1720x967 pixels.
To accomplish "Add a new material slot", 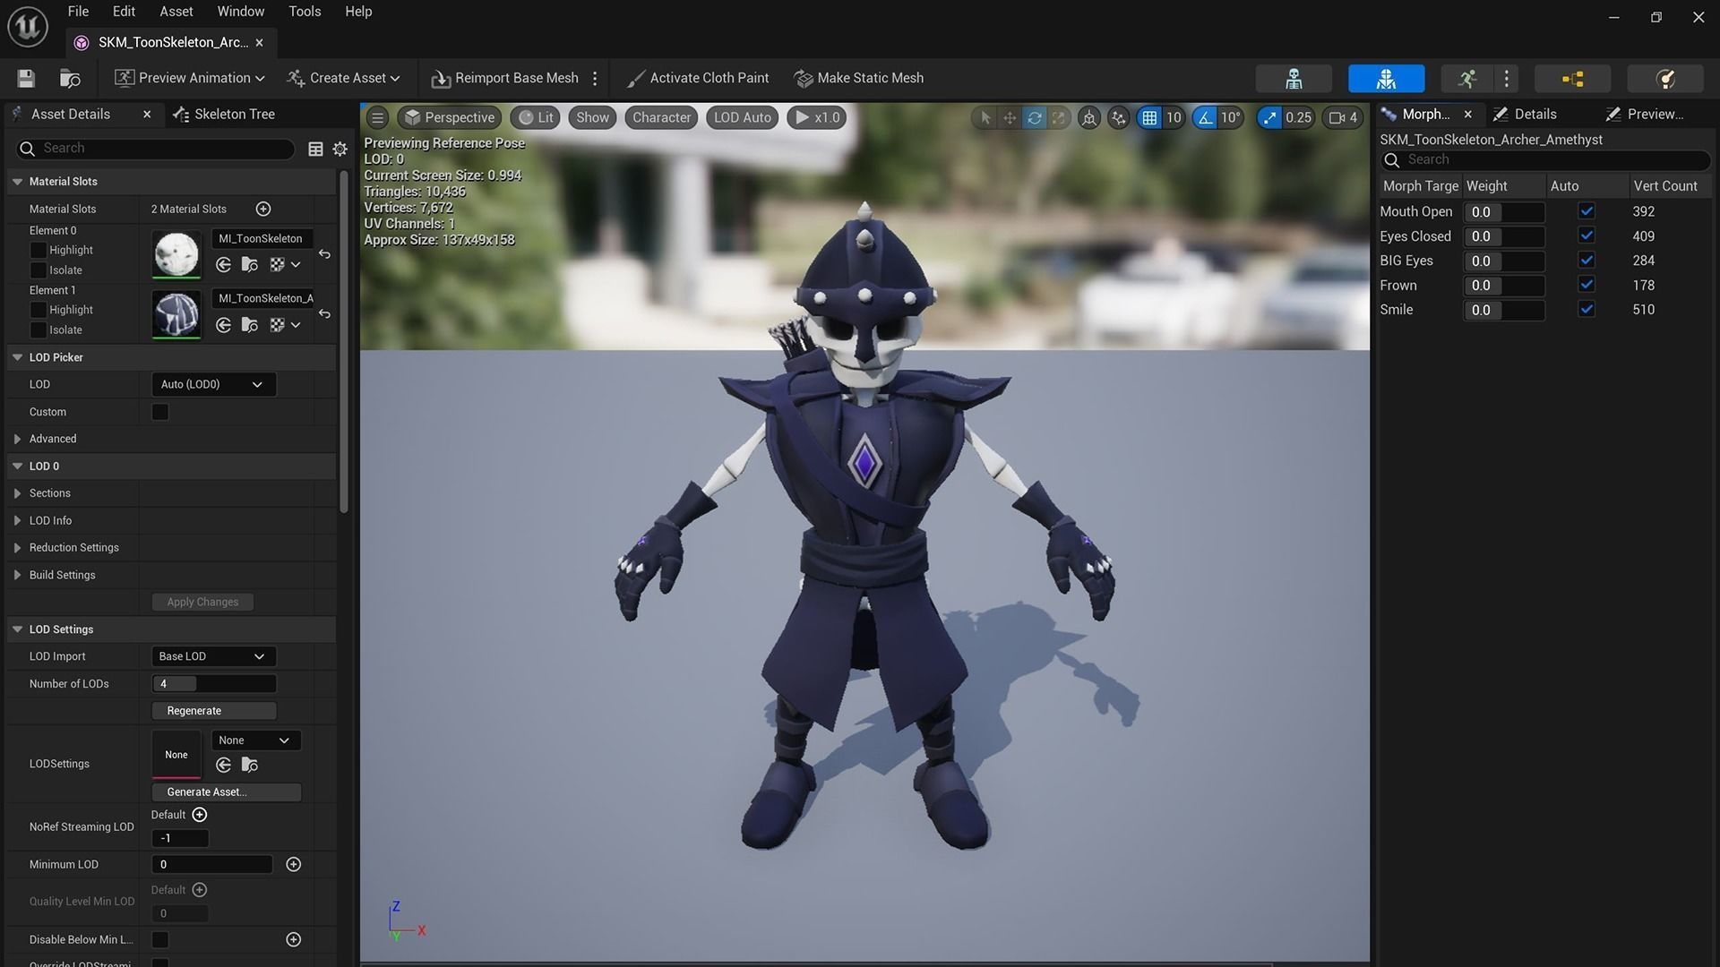I will 263,209.
